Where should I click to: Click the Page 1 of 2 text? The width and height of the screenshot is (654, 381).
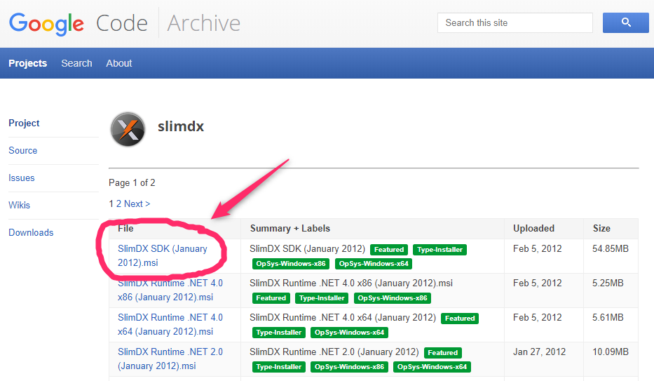(132, 182)
